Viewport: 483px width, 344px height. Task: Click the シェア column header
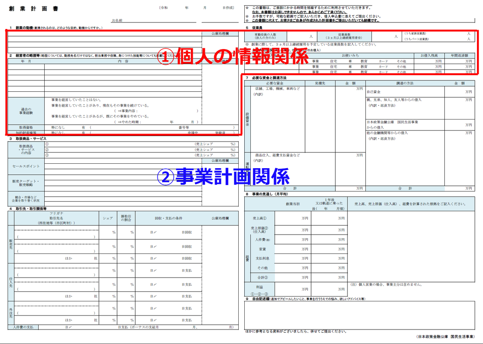point(108,218)
